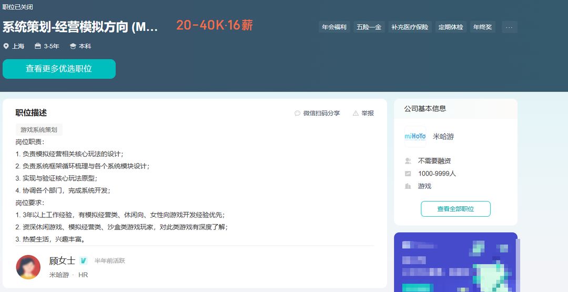The image size is (568, 292).
Task: Click the industry building icon beside 游戏
Action: pyautogui.click(x=408, y=186)
